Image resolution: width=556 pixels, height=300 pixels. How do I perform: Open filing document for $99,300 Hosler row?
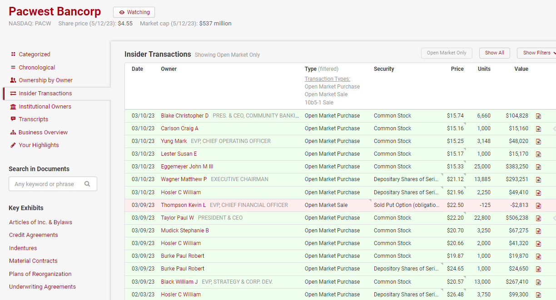pyautogui.click(x=538, y=295)
